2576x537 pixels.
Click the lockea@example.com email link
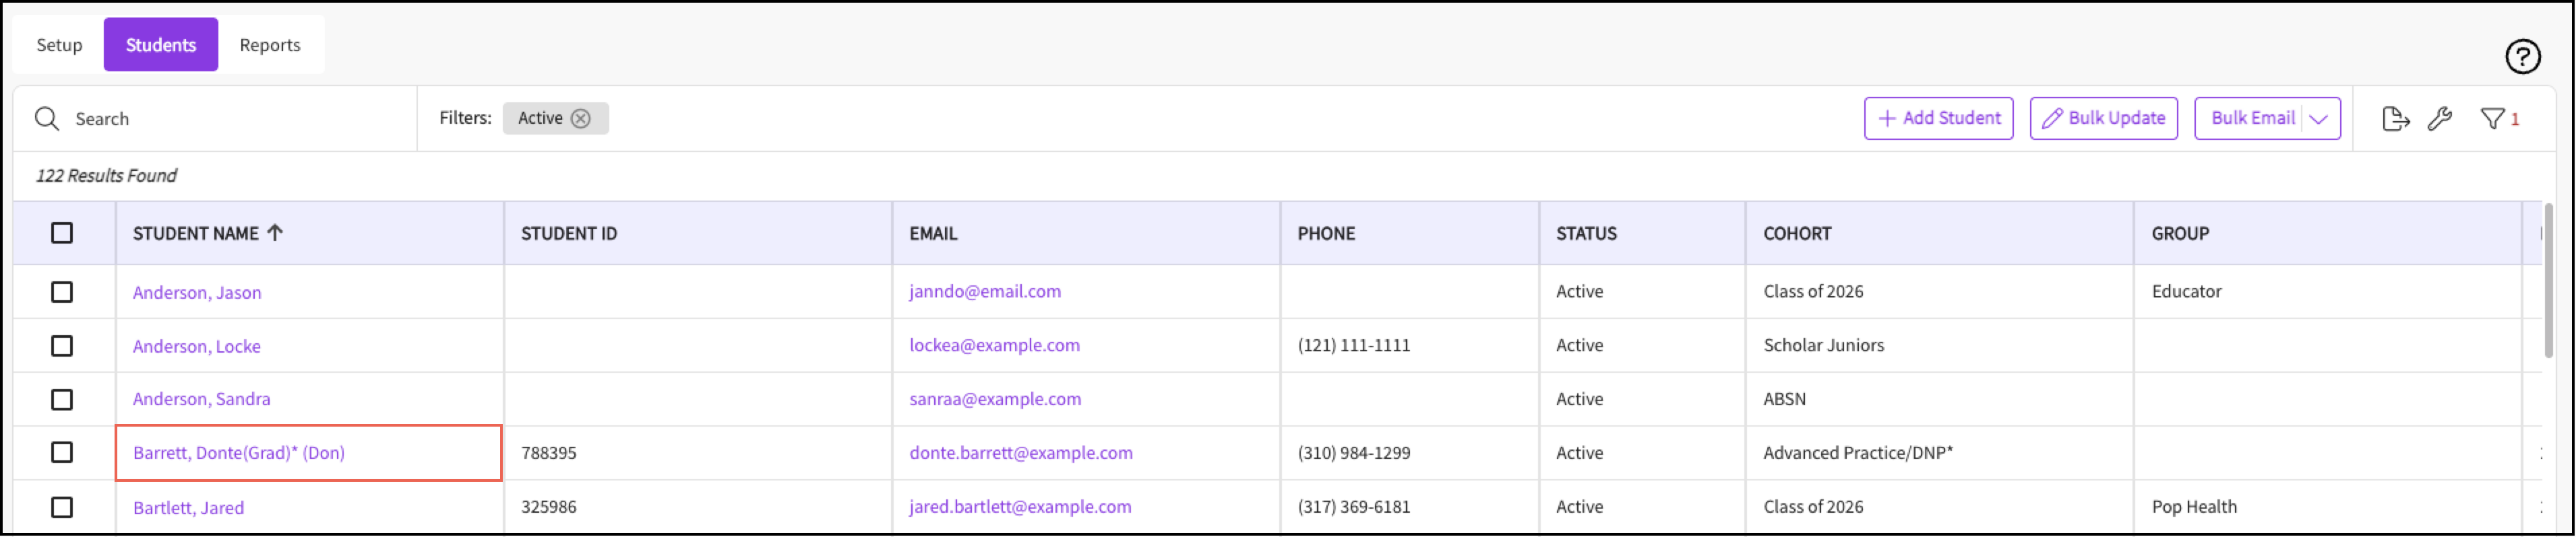994,345
